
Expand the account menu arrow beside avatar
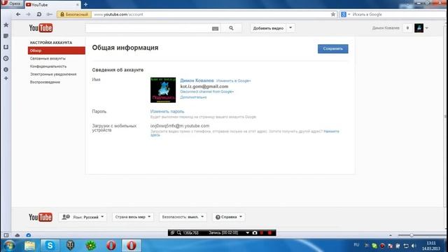426,28
